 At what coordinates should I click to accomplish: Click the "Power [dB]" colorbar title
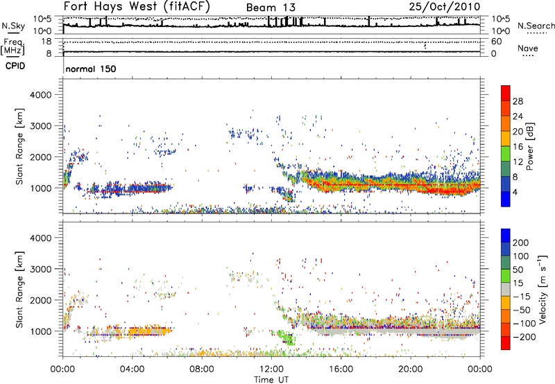point(529,146)
